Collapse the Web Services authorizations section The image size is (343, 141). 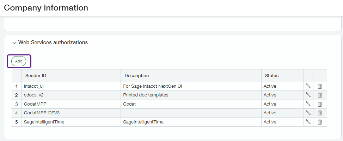pyautogui.click(x=14, y=43)
